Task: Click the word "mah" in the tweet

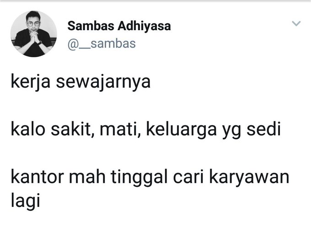Action: click(x=87, y=177)
